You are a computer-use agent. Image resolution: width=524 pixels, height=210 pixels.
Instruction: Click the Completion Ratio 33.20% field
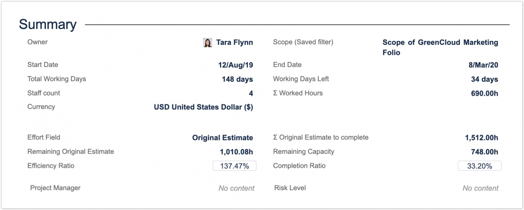click(479, 166)
